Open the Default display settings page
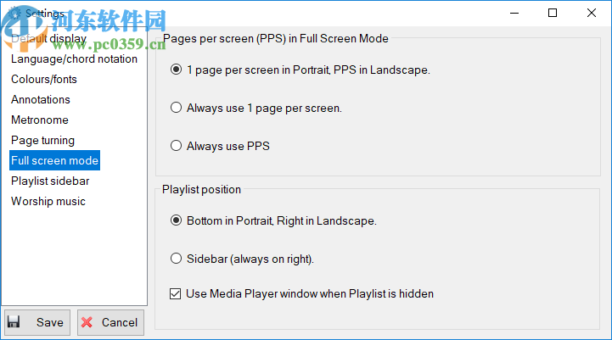 pyautogui.click(x=48, y=39)
